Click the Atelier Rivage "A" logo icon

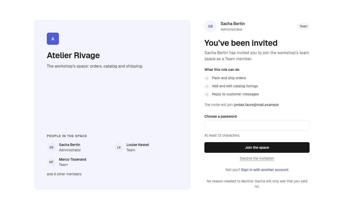(53, 39)
